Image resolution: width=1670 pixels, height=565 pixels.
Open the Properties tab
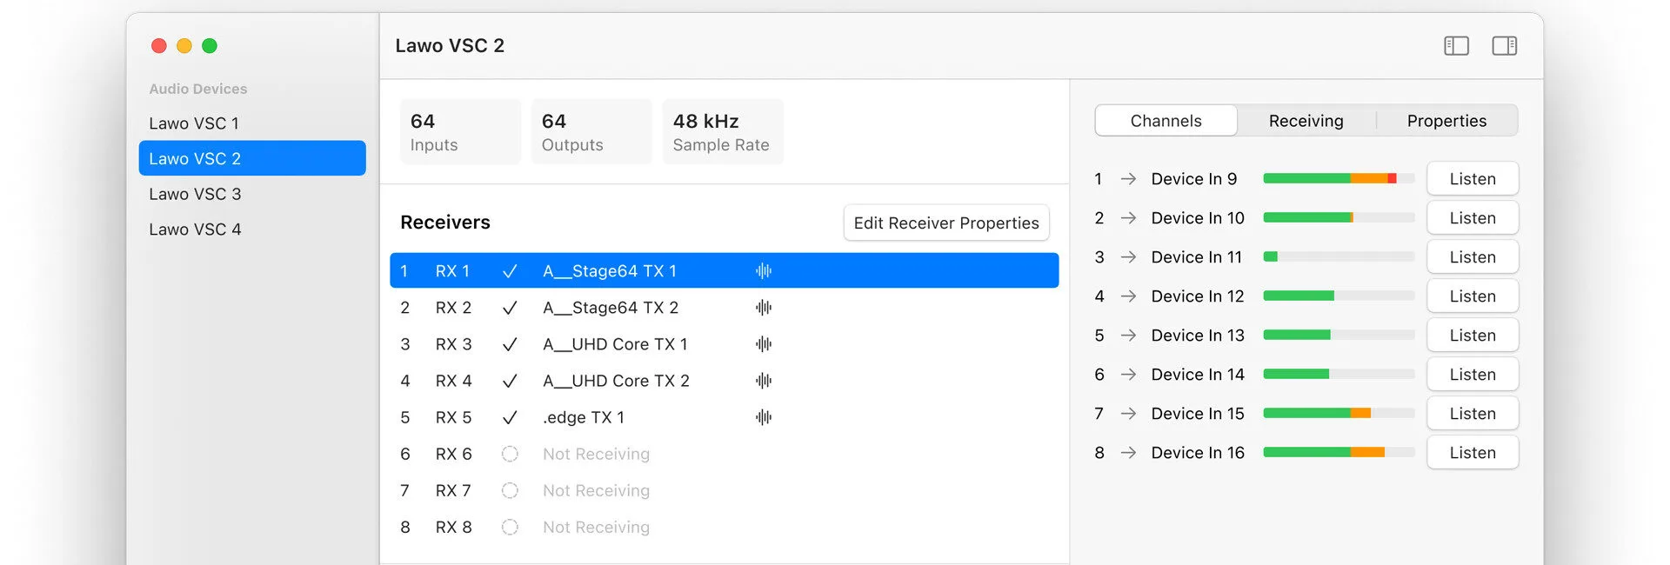pyautogui.click(x=1446, y=121)
